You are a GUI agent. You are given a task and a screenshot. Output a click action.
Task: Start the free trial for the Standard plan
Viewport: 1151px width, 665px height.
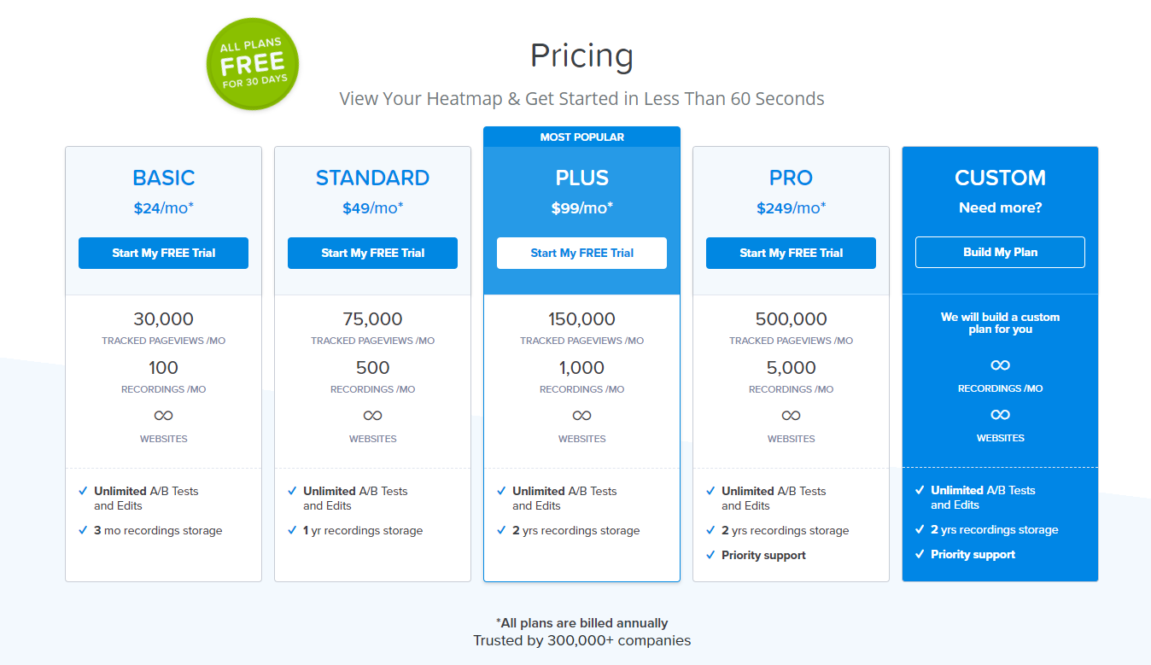[x=372, y=253]
